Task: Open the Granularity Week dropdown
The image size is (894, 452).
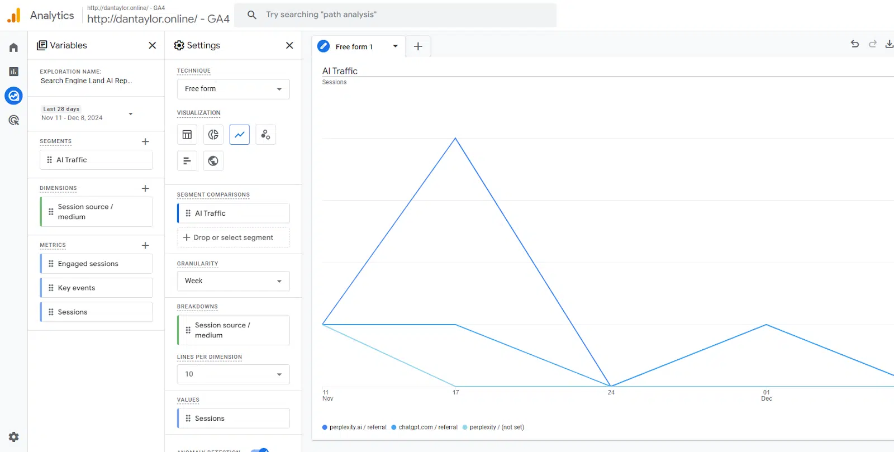Action: [x=233, y=281]
